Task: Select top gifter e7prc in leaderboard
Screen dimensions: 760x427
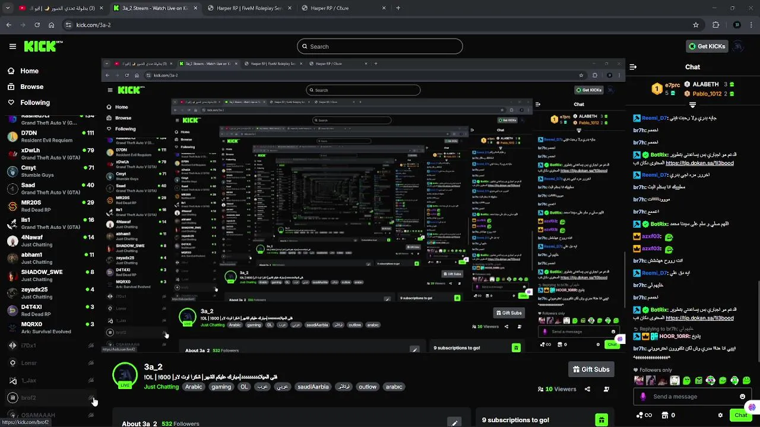Action: [667, 89]
